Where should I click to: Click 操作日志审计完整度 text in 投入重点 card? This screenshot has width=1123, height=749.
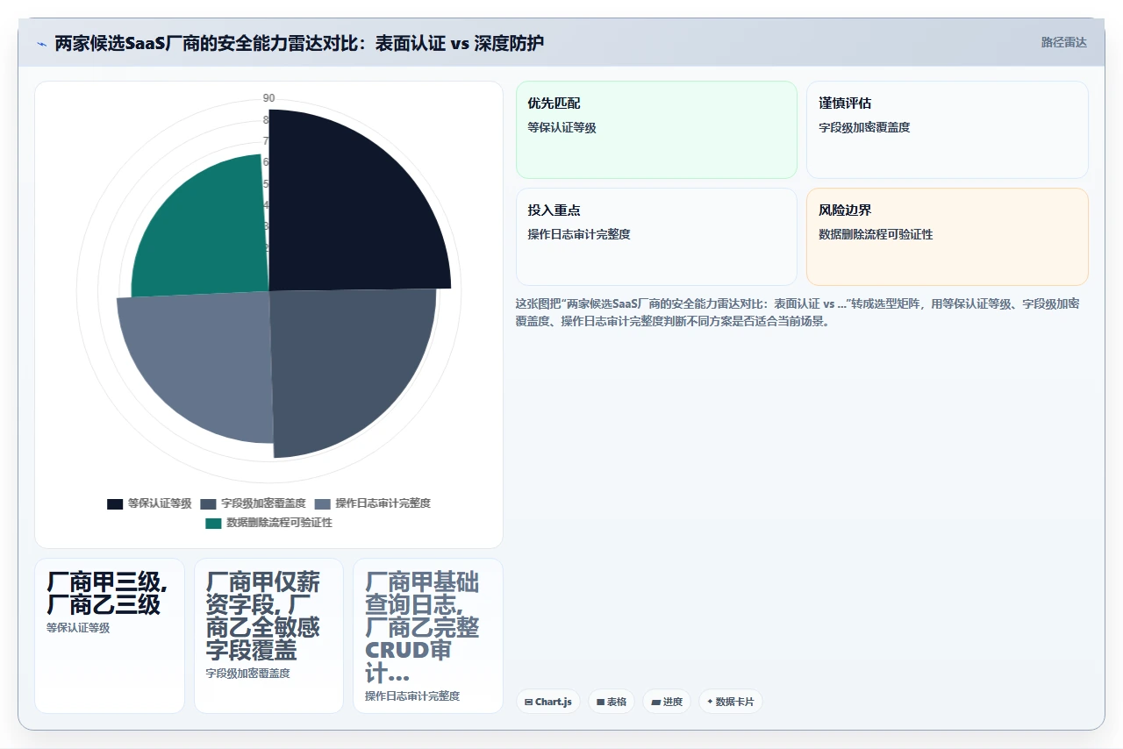[579, 234]
